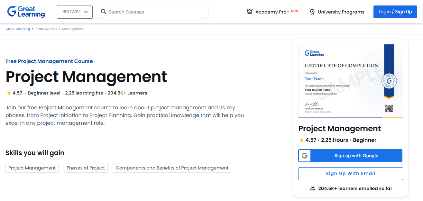Viewport: 423px width, 201px height.
Task: Open University Programs menu item
Action: (341, 12)
